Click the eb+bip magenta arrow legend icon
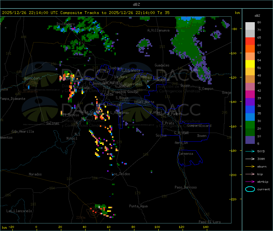The height and width of the screenshot is (231, 273). click(250, 182)
